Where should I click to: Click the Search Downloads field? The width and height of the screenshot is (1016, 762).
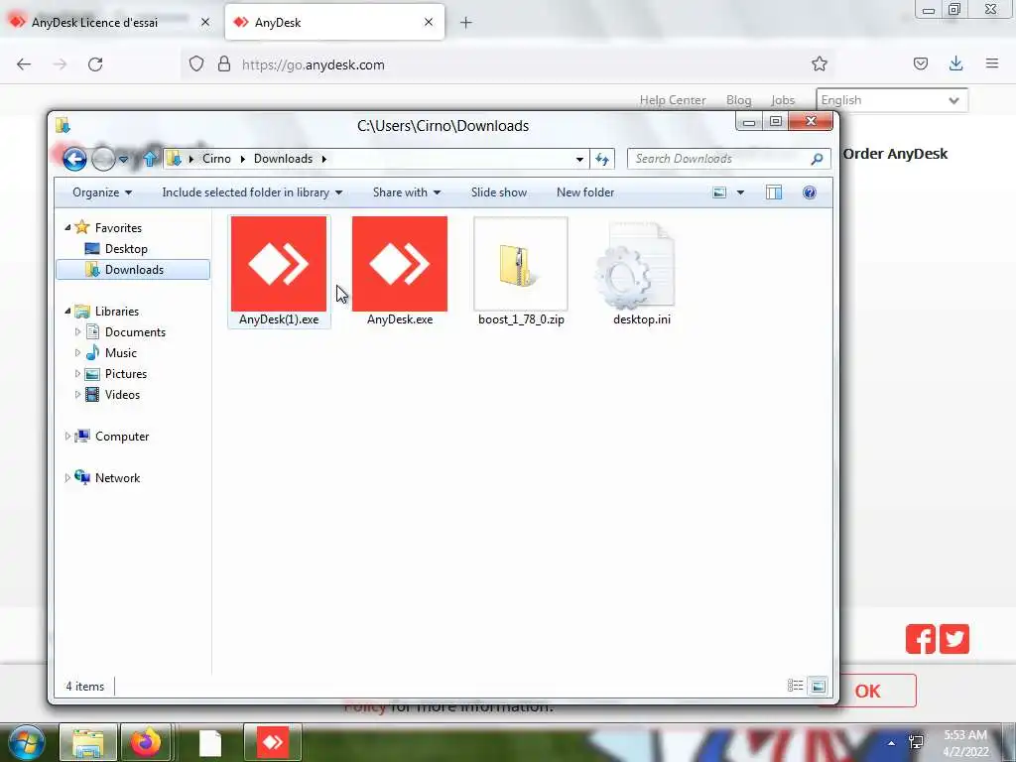click(719, 159)
